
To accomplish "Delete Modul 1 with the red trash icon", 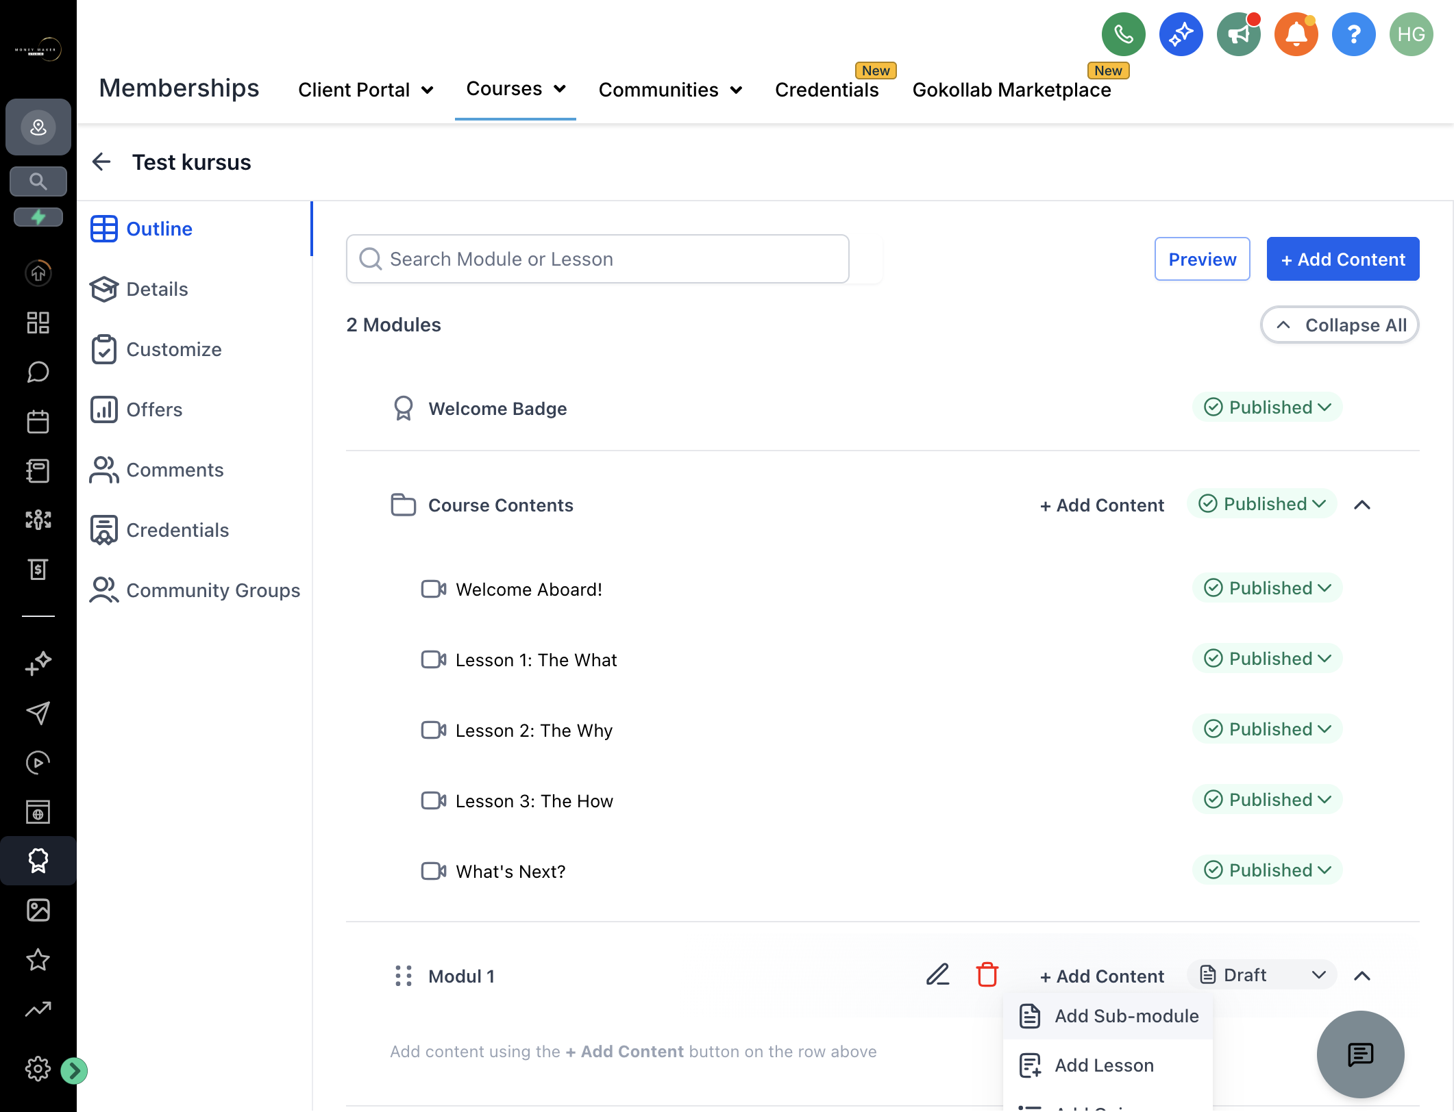I will coord(987,974).
